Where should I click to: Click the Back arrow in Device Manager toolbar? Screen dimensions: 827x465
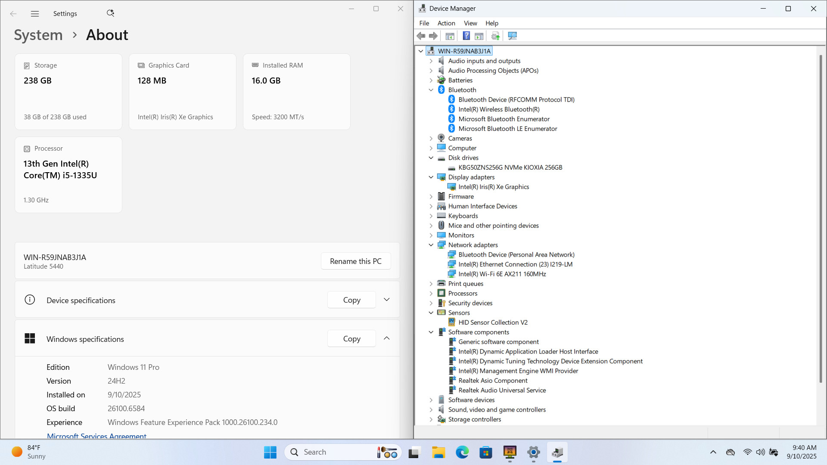click(x=421, y=36)
